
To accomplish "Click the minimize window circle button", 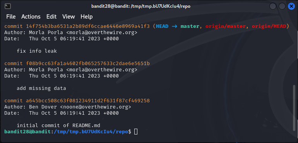I will [273, 6].
